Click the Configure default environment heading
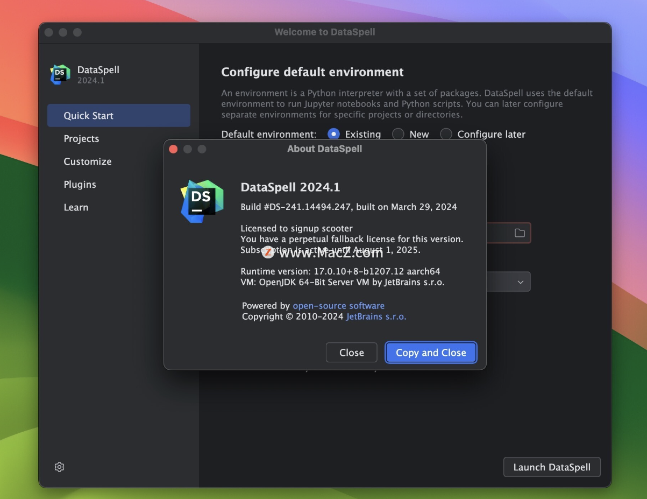The height and width of the screenshot is (499, 647). click(x=312, y=72)
